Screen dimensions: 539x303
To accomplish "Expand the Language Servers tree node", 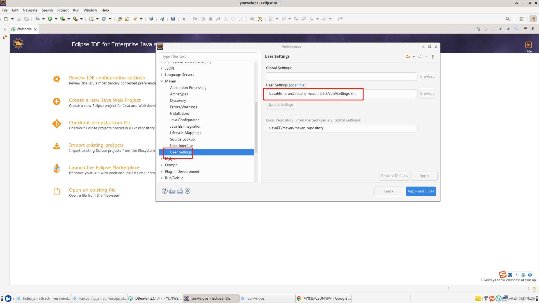I will tap(162, 75).
